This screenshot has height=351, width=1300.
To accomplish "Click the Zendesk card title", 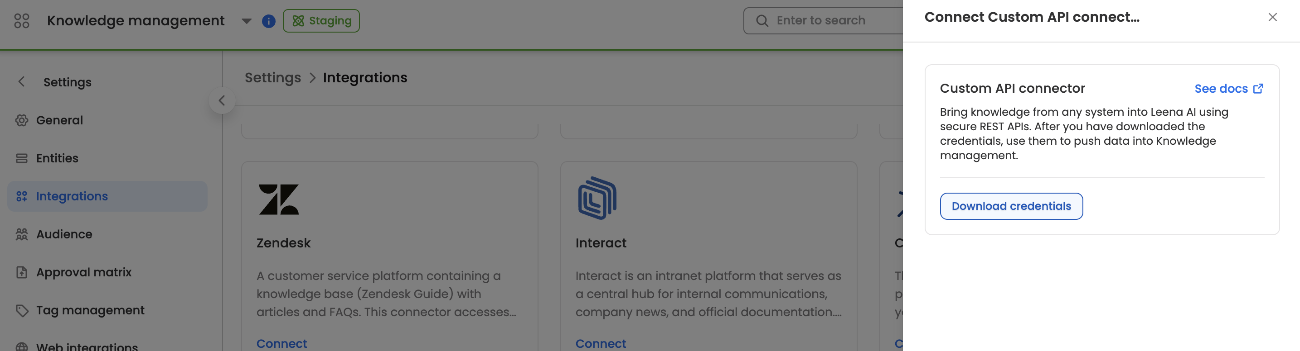I will click(283, 243).
